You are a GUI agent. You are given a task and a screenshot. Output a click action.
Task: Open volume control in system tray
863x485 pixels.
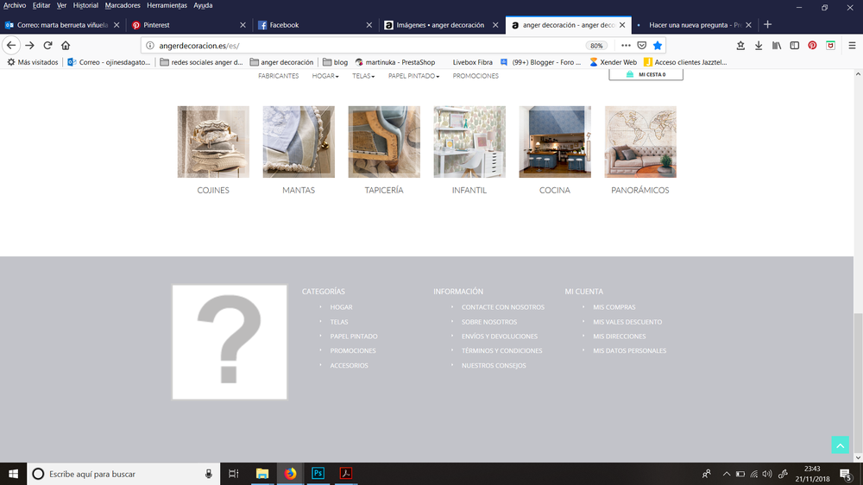coord(767,474)
